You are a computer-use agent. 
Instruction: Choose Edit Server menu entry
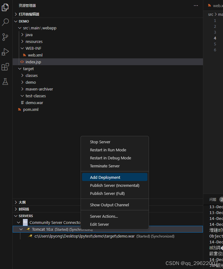coord(115,225)
